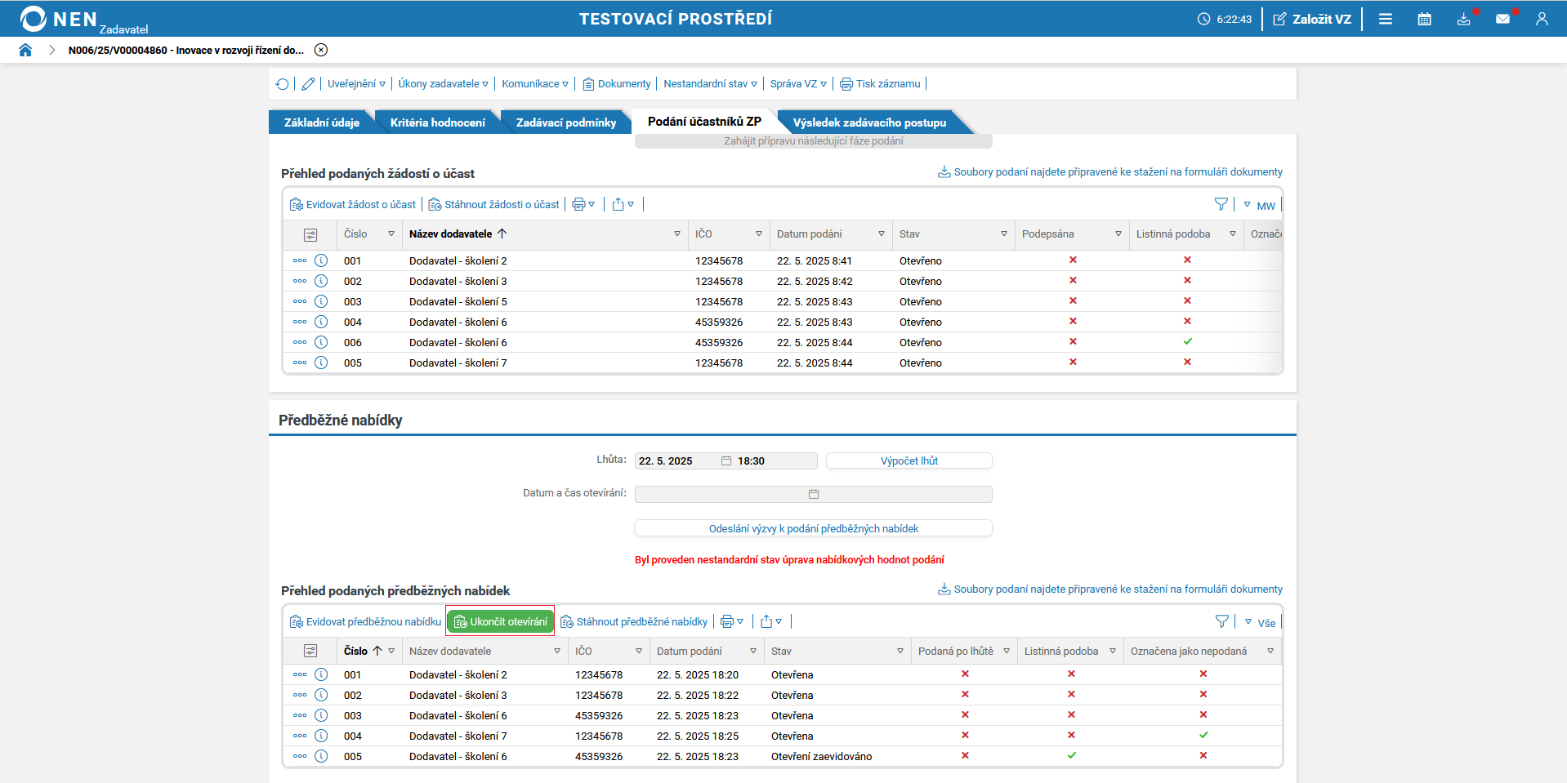Expand the Komunikace menu

coord(535,84)
